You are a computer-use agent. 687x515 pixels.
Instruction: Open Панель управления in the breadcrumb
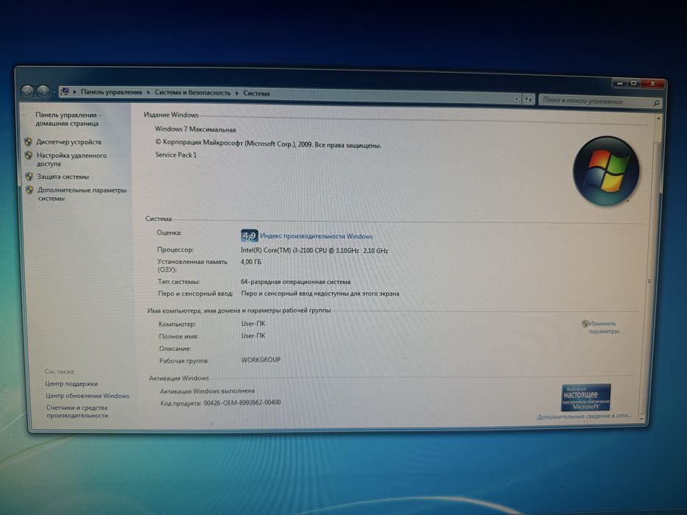tap(111, 92)
